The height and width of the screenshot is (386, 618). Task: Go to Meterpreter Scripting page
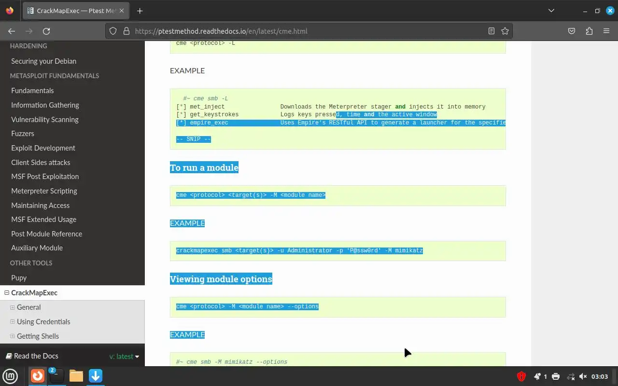coord(44,191)
